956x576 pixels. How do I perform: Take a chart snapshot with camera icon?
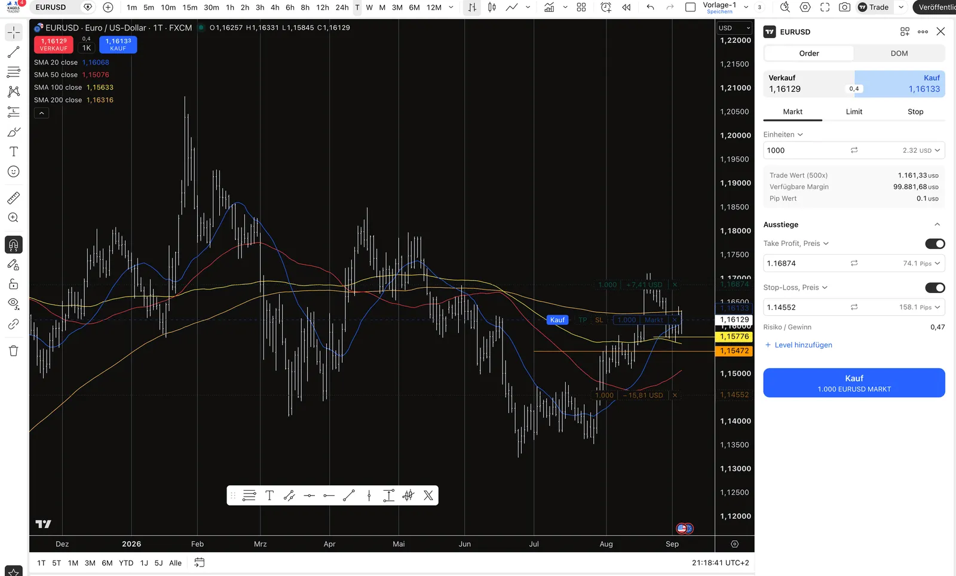(845, 7)
